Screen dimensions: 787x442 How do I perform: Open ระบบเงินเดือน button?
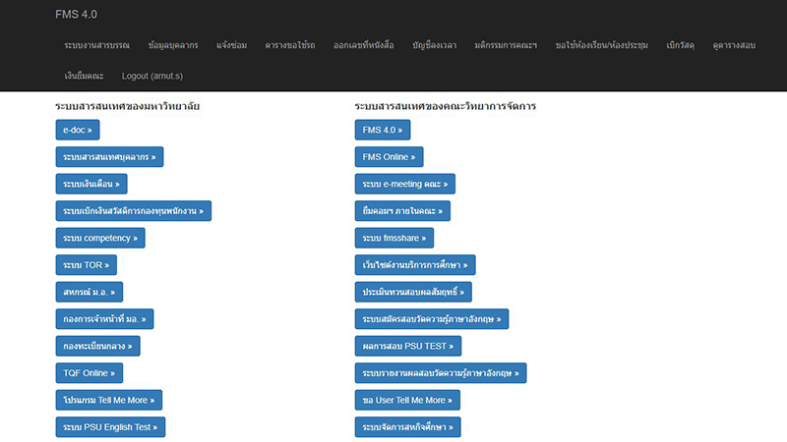pos(91,184)
